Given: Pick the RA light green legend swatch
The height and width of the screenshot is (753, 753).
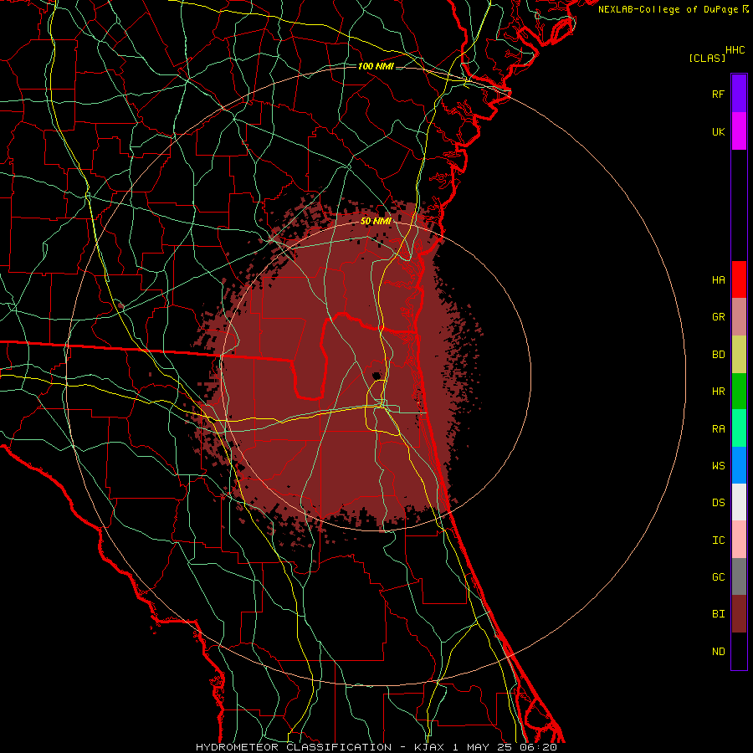Looking at the screenshot, I should 739,428.
